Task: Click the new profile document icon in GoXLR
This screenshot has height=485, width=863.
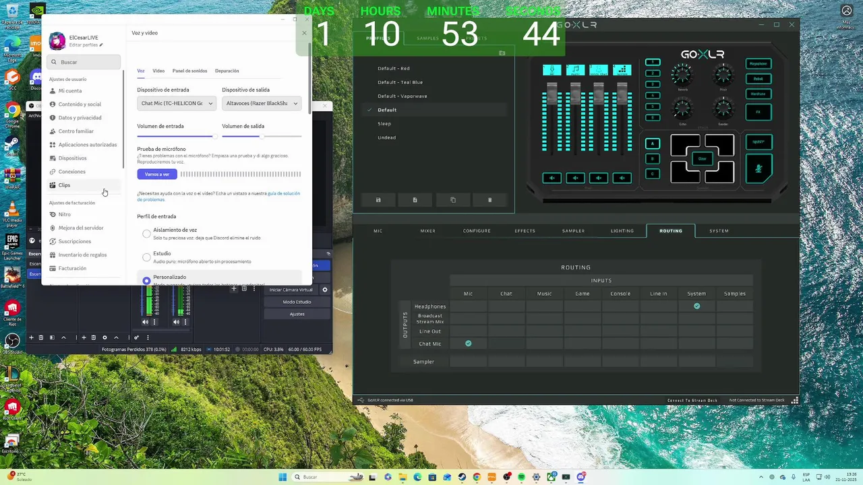Action: click(x=415, y=200)
